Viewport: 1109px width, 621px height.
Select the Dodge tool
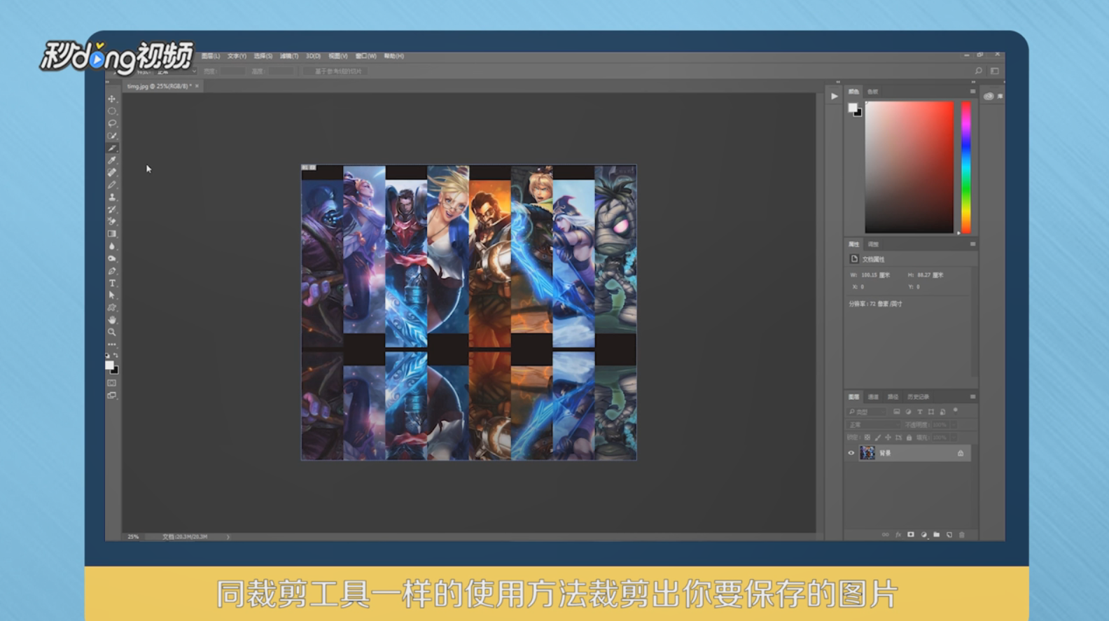(x=112, y=258)
